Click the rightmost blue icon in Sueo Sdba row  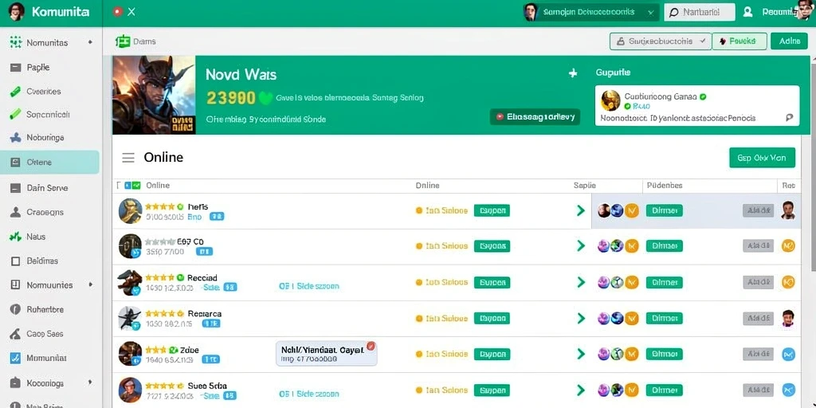[x=788, y=389]
